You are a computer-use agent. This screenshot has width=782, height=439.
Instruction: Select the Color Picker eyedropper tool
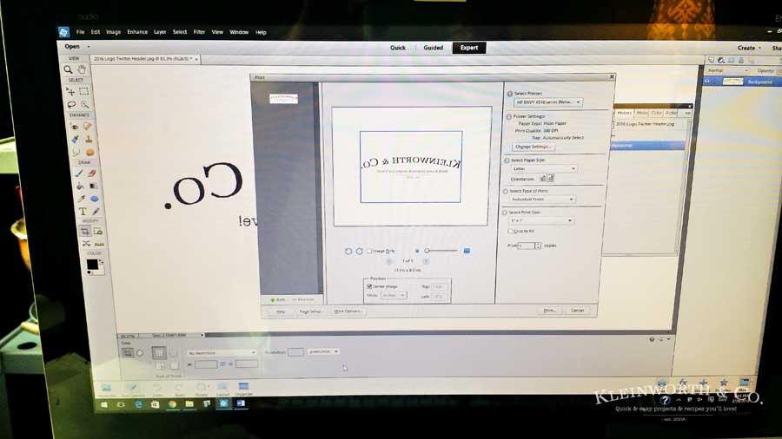(82, 199)
